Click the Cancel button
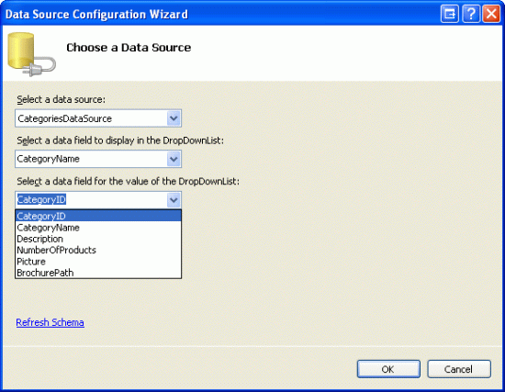 coord(459,369)
